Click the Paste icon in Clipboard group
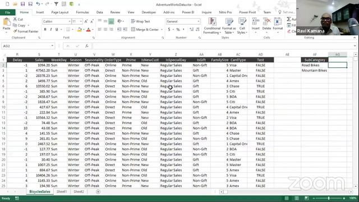Screen dimensions: 359x202 pos(6,22)
